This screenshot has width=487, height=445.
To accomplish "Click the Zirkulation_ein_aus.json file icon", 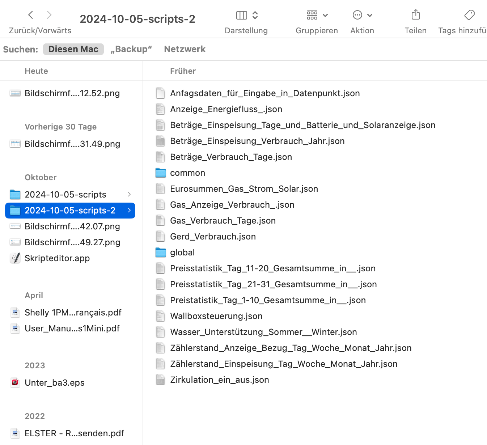I will point(160,380).
